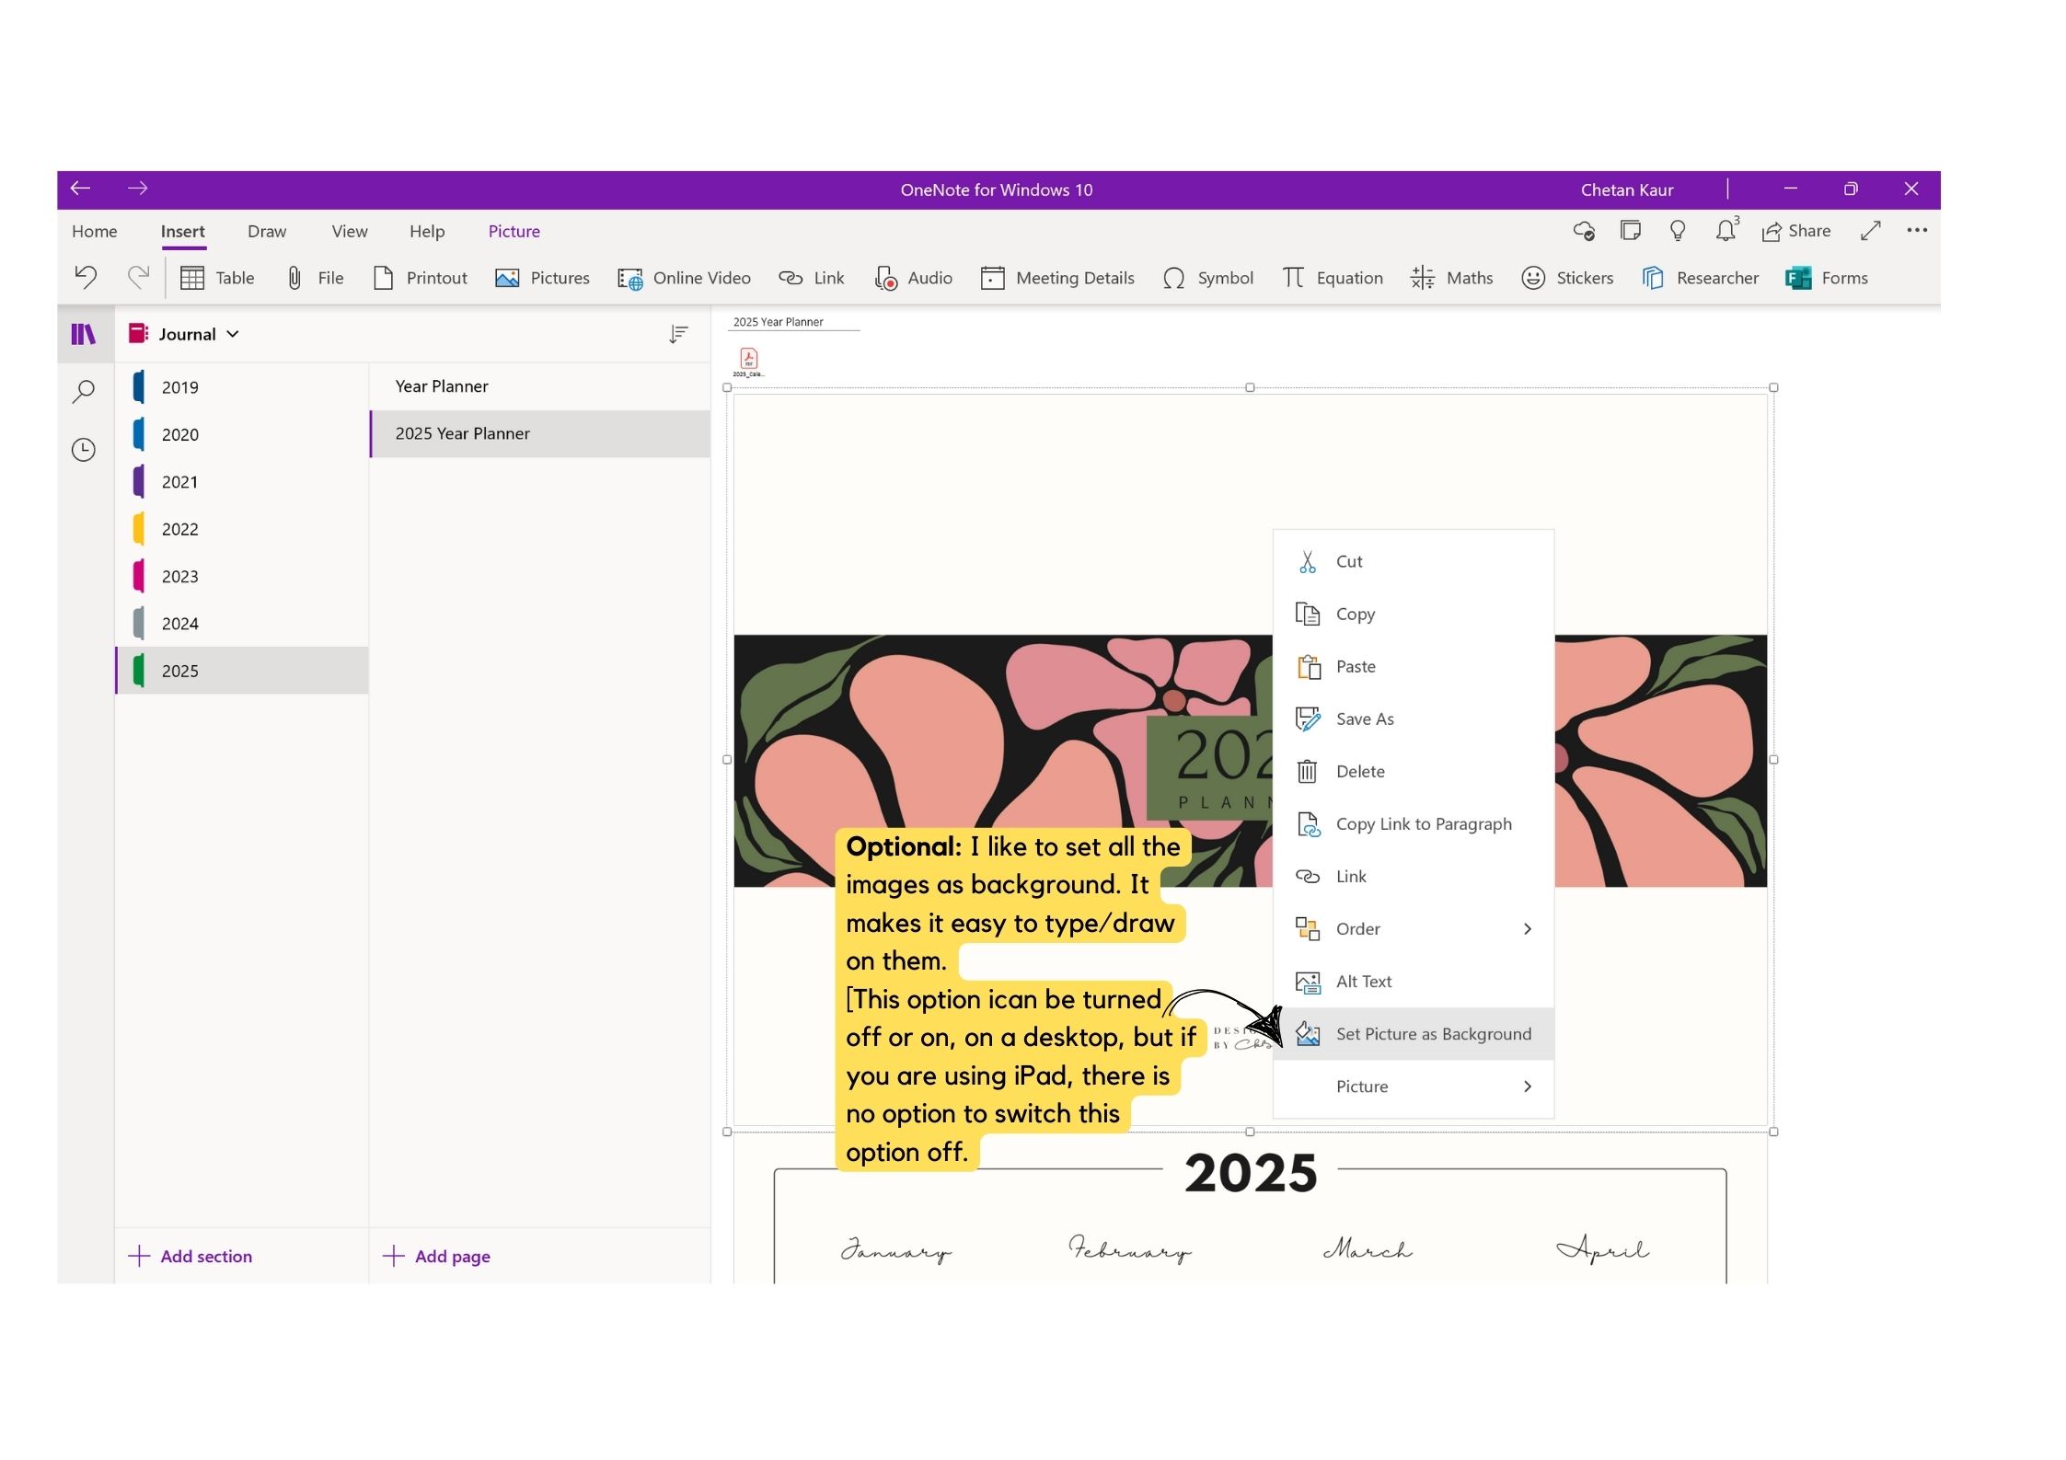Switch to the Draw tab
Image resolution: width=2066 pixels, height=1460 pixels.
(266, 231)
